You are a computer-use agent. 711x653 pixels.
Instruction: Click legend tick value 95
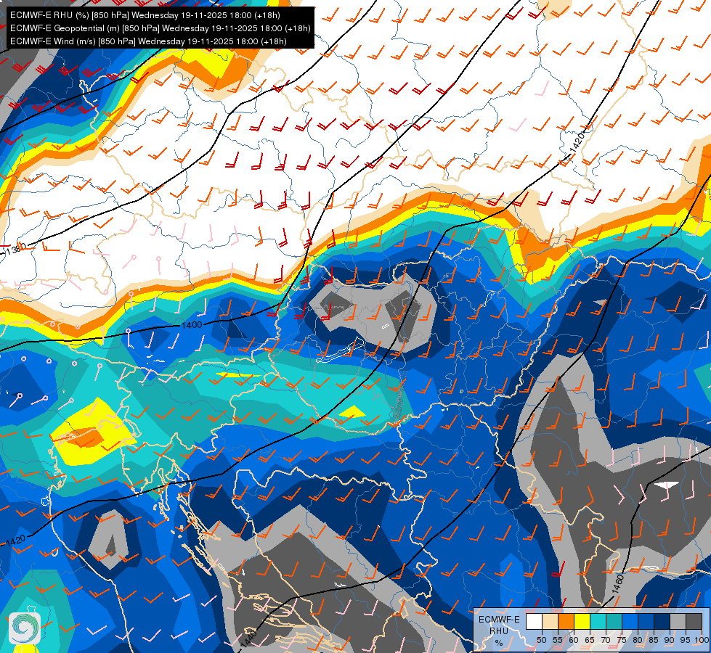click(x=685, y=640)
